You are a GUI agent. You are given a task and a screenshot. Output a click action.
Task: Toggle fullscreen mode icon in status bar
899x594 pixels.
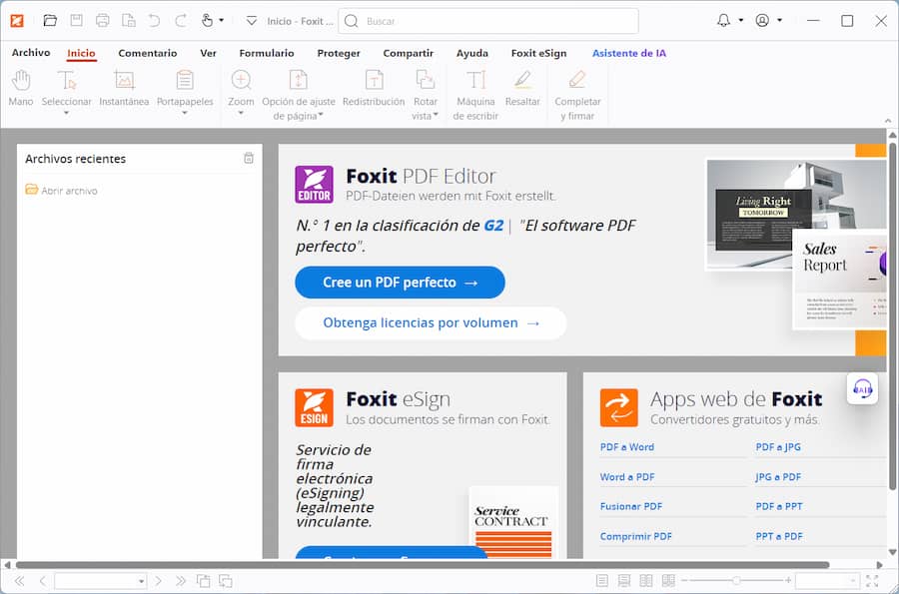[872, 581]
